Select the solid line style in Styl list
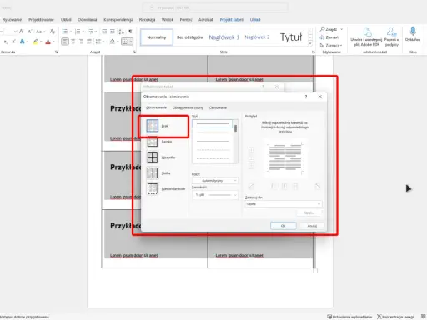This screenshot has height=320, width=427. point(213,124)
